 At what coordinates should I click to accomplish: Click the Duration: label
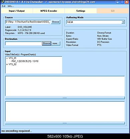point(70,33)
